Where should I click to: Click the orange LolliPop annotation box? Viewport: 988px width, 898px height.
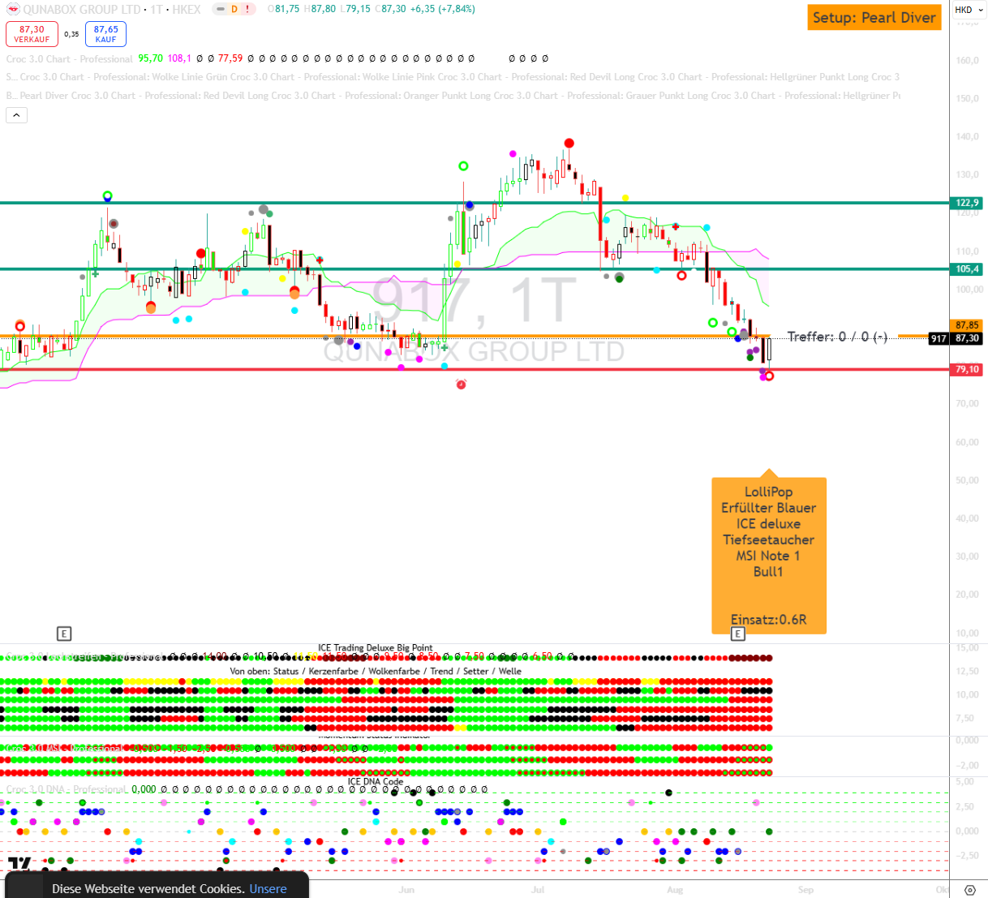tap(768, 555)
